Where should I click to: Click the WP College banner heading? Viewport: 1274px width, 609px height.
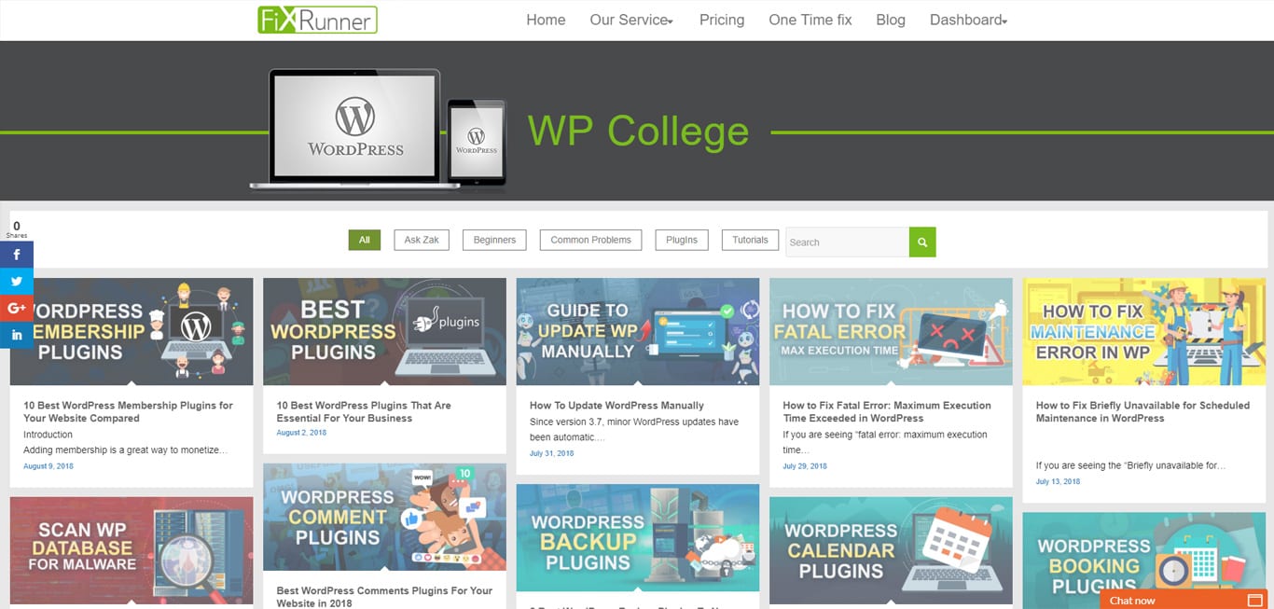click(638, 131)
